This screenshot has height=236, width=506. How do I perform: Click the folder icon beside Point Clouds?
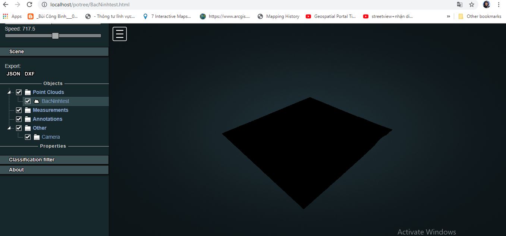pos(27,92)
